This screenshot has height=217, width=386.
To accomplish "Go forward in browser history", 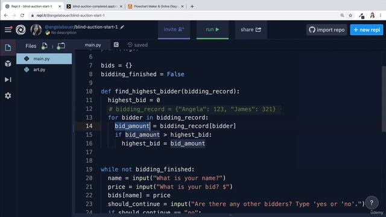I will (x=14, y=16).
